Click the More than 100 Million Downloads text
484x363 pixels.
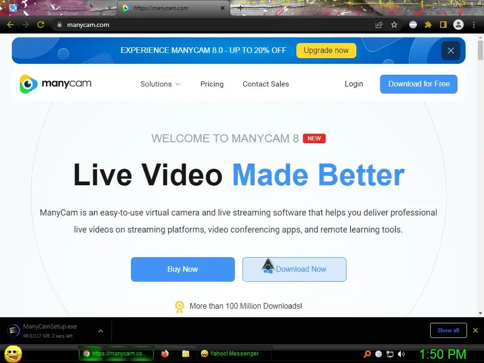[246, 306]
